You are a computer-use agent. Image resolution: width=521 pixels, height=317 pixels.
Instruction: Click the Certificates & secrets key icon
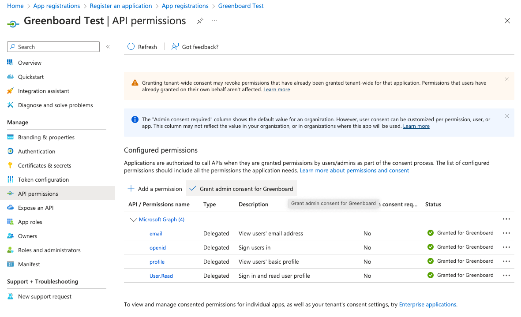[10, 165]
